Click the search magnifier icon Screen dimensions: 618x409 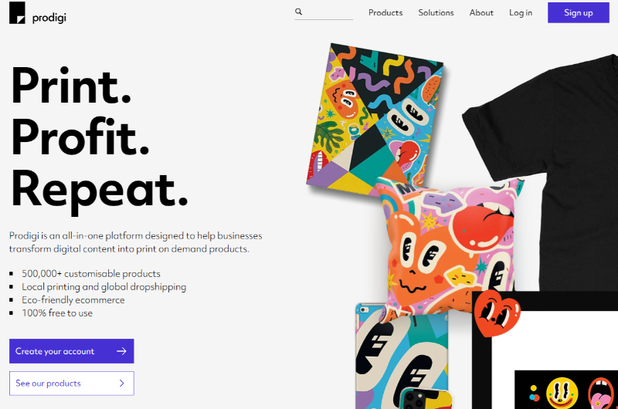(x=299, y=12)
